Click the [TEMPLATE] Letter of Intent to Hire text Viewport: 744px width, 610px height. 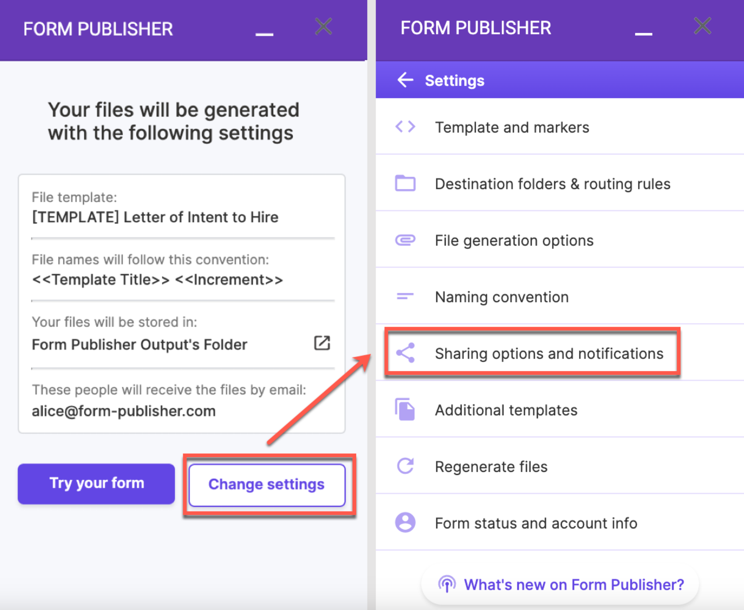155,217
